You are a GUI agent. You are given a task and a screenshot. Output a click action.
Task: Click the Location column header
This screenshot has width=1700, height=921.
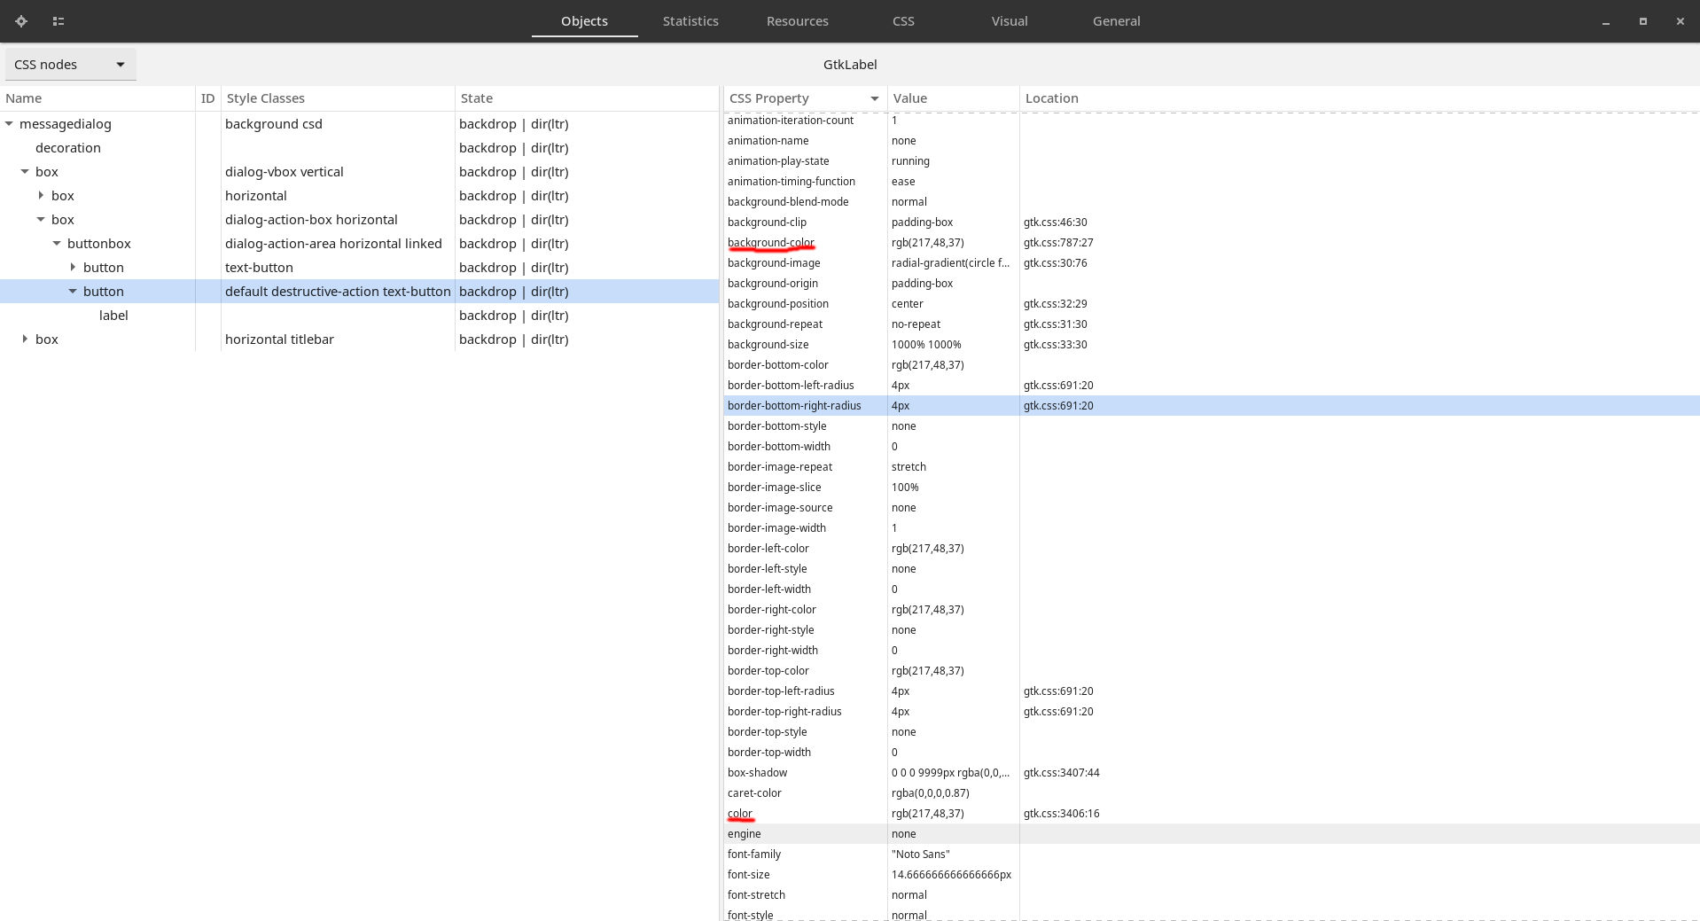[1360, 98]
